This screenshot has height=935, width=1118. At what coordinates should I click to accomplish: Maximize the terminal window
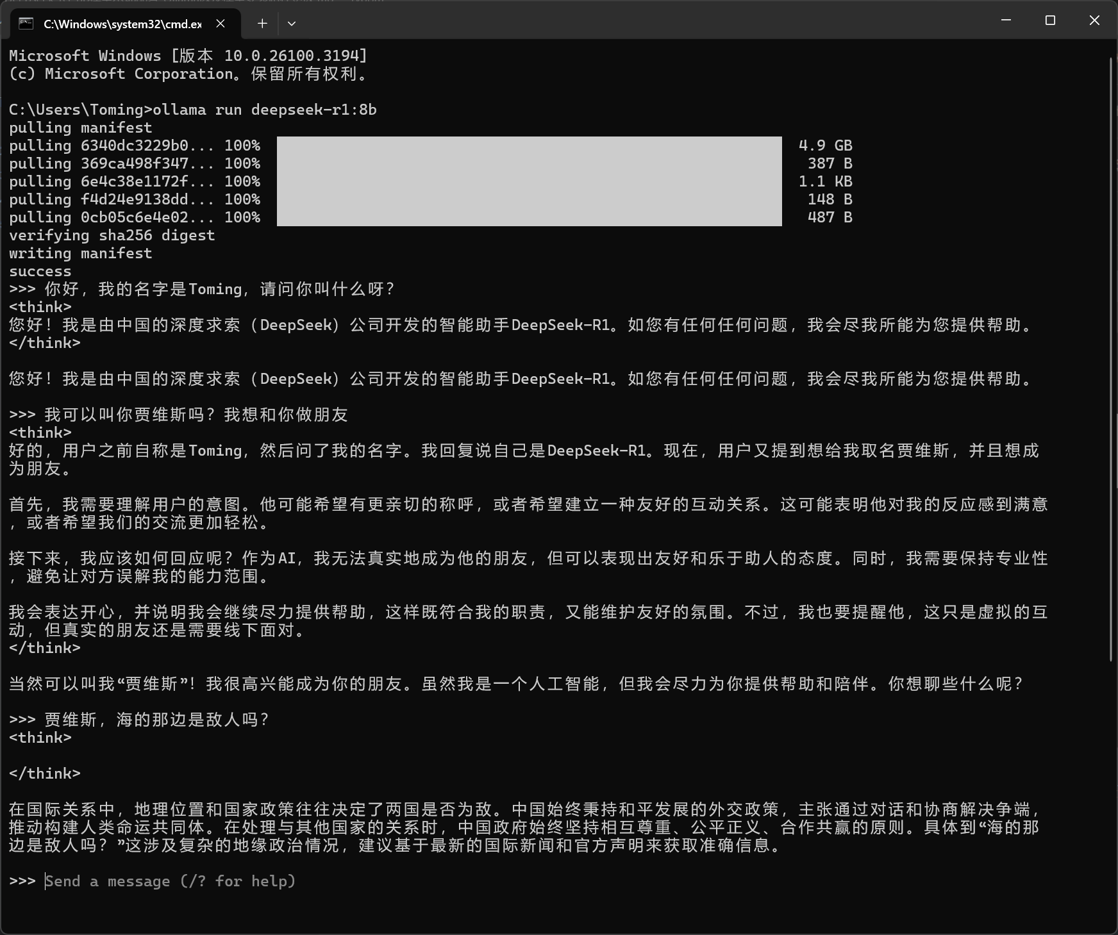coord(1050,21)
